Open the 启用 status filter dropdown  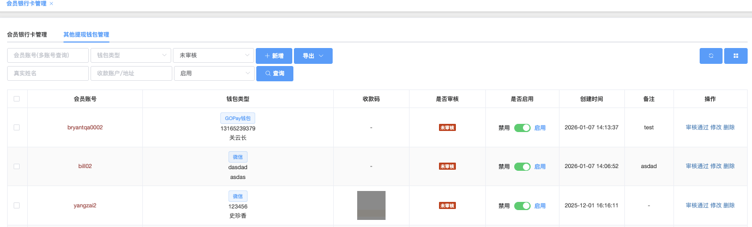(213, 74)
